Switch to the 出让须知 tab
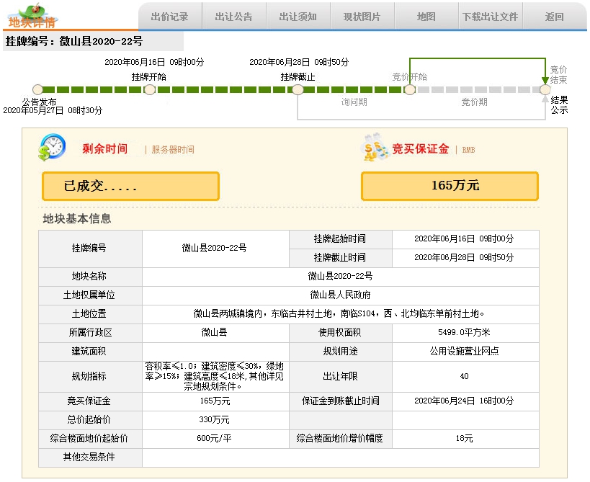 pyautogui.click(x=298, y=16)
